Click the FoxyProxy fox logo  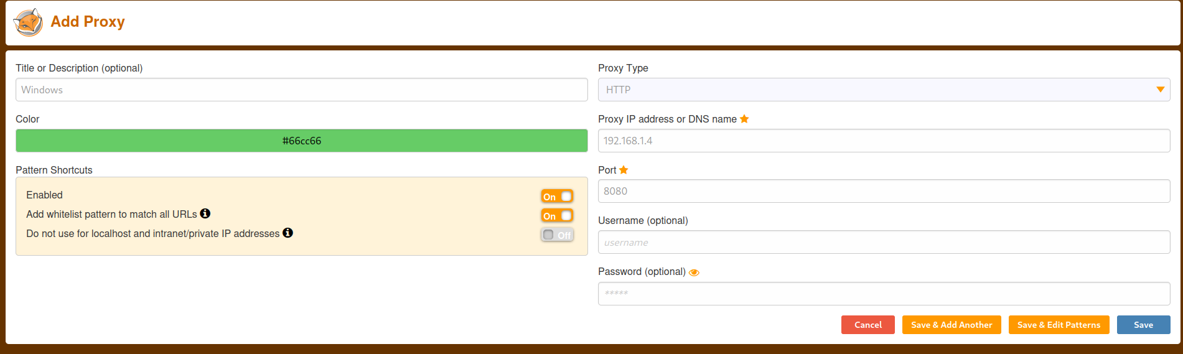click(28, 22)
